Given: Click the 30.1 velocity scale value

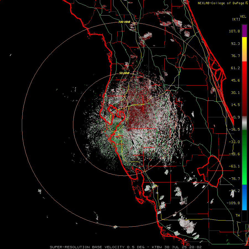Looking at the screenshot, I should [235, 93].
